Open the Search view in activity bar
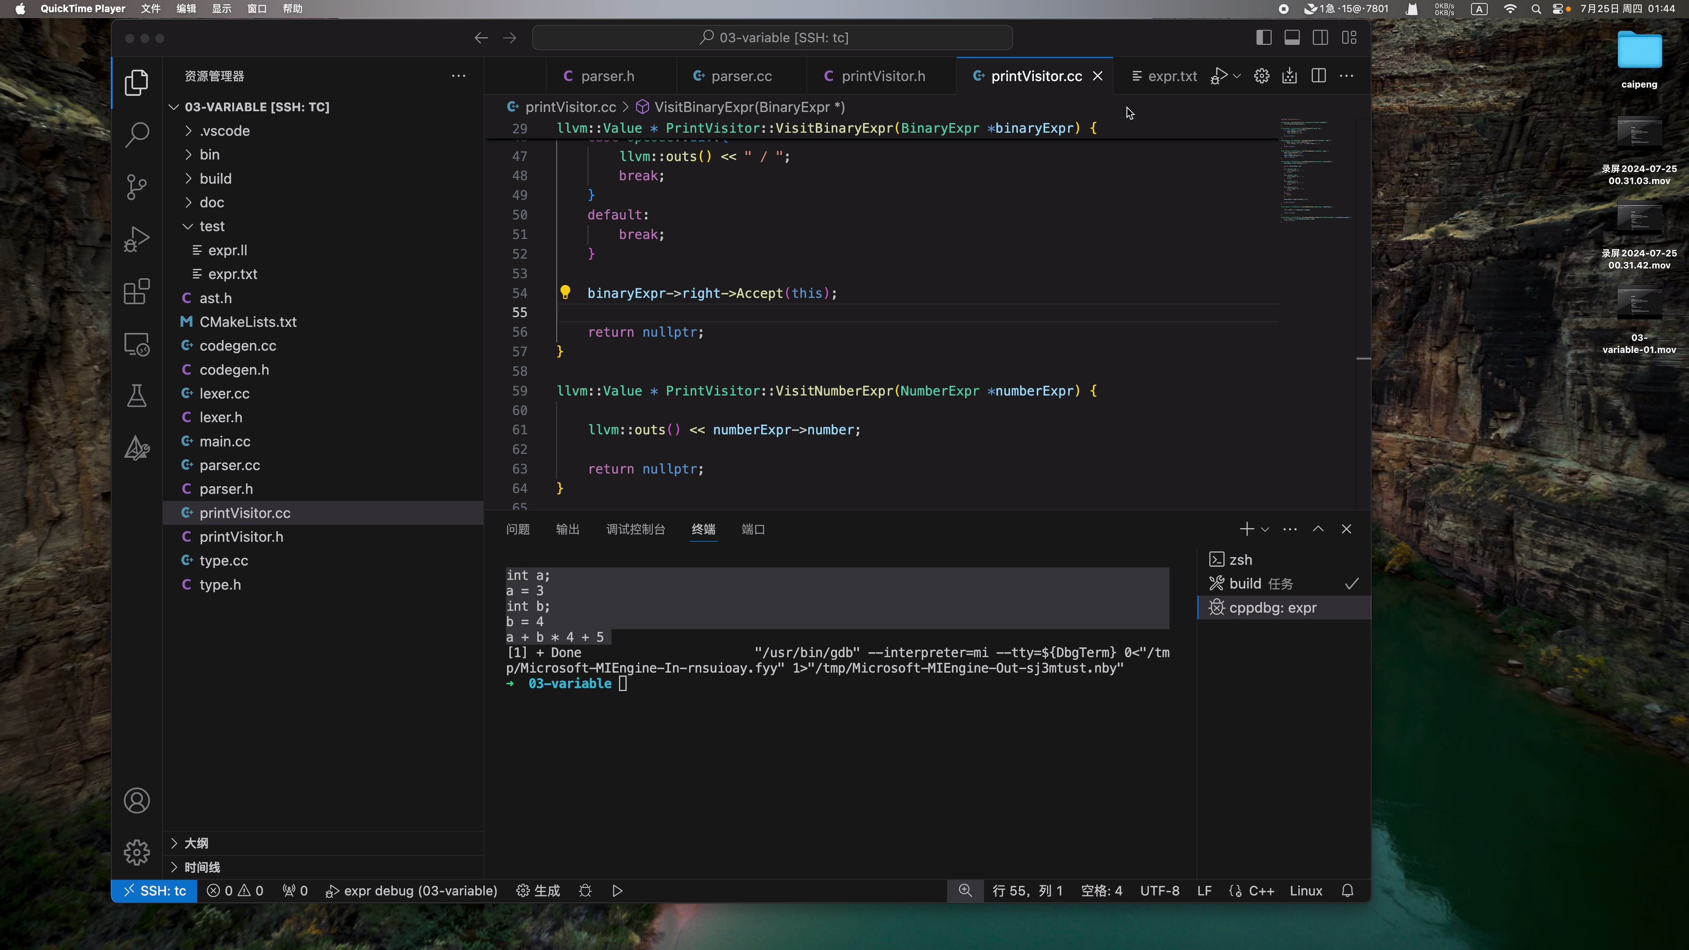Image resolution: width=1689 pixels, height=950 pixels. click(136, 134)
